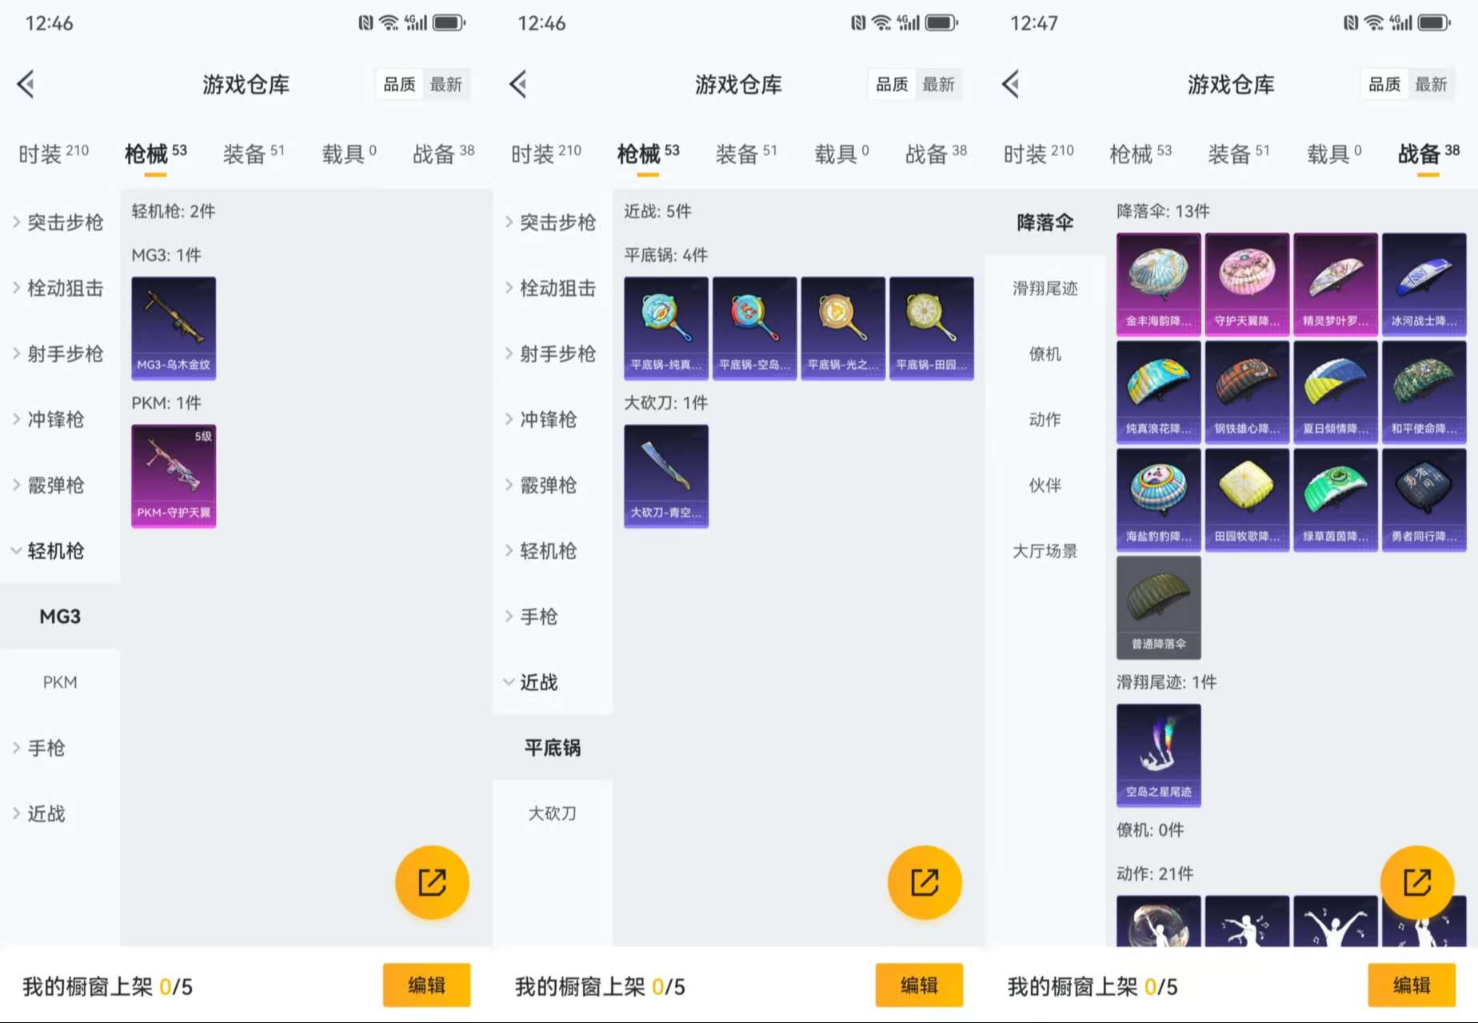Go back from the 12:47 screen
Viewport: 1478px width, 1023px height.
[1011, 84]
